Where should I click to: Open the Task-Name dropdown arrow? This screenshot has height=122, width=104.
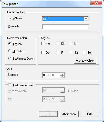click(86, 19)
